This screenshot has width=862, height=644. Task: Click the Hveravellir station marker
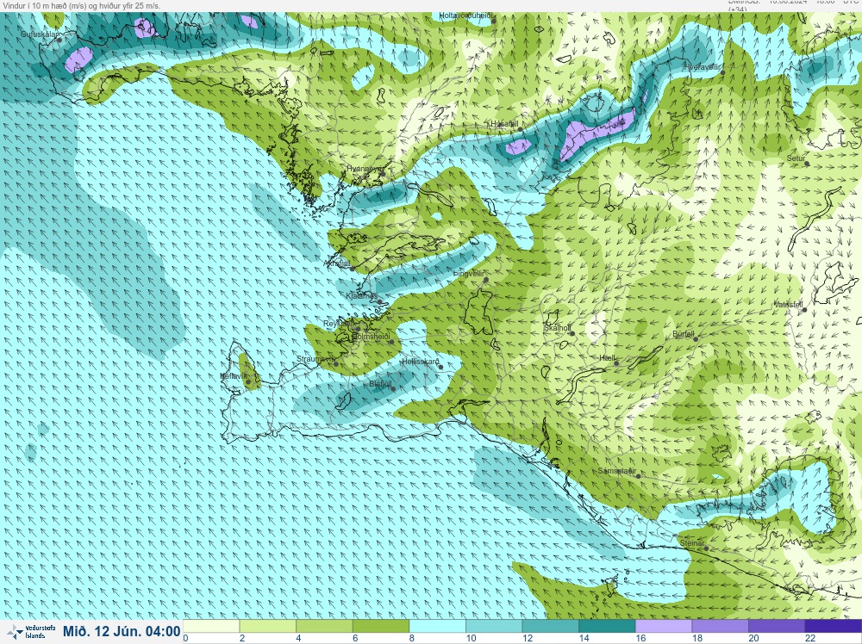(722, 72)
